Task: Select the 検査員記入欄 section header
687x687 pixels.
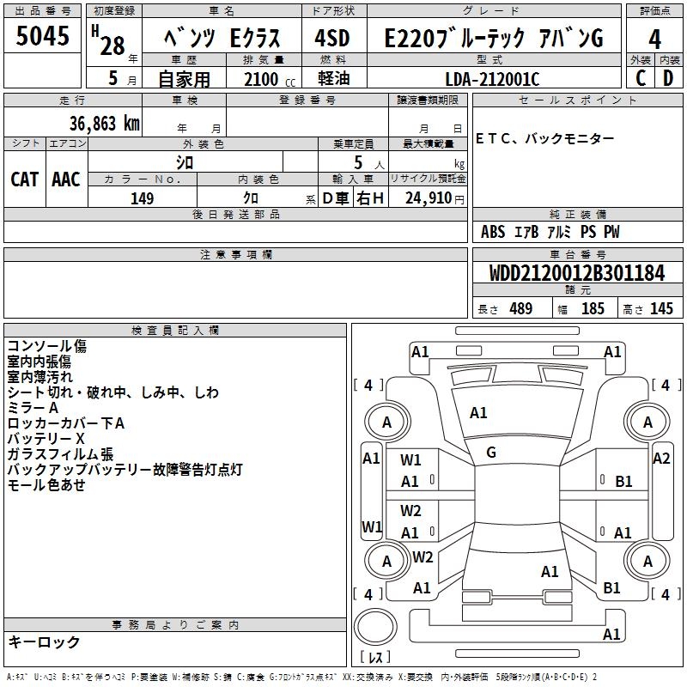Action: pyautogui.click(x=175, y=331)
